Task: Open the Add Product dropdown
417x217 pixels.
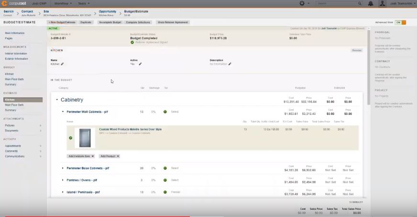Action: point(110,156)
